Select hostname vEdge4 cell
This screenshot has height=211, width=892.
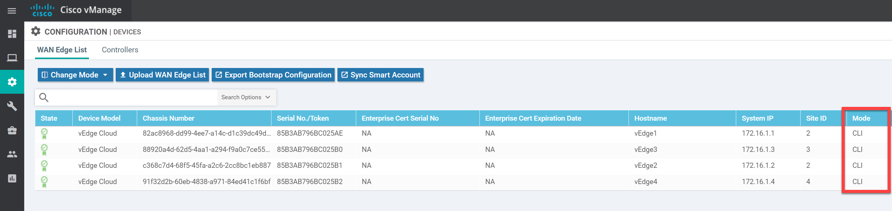coord(645,182)
